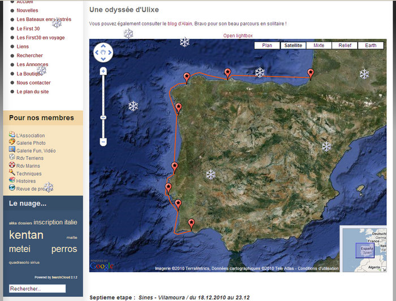Viewport: 396px width, 301px height.
Task: Click the Open lightbox link
Action: (x=238, y=36)
